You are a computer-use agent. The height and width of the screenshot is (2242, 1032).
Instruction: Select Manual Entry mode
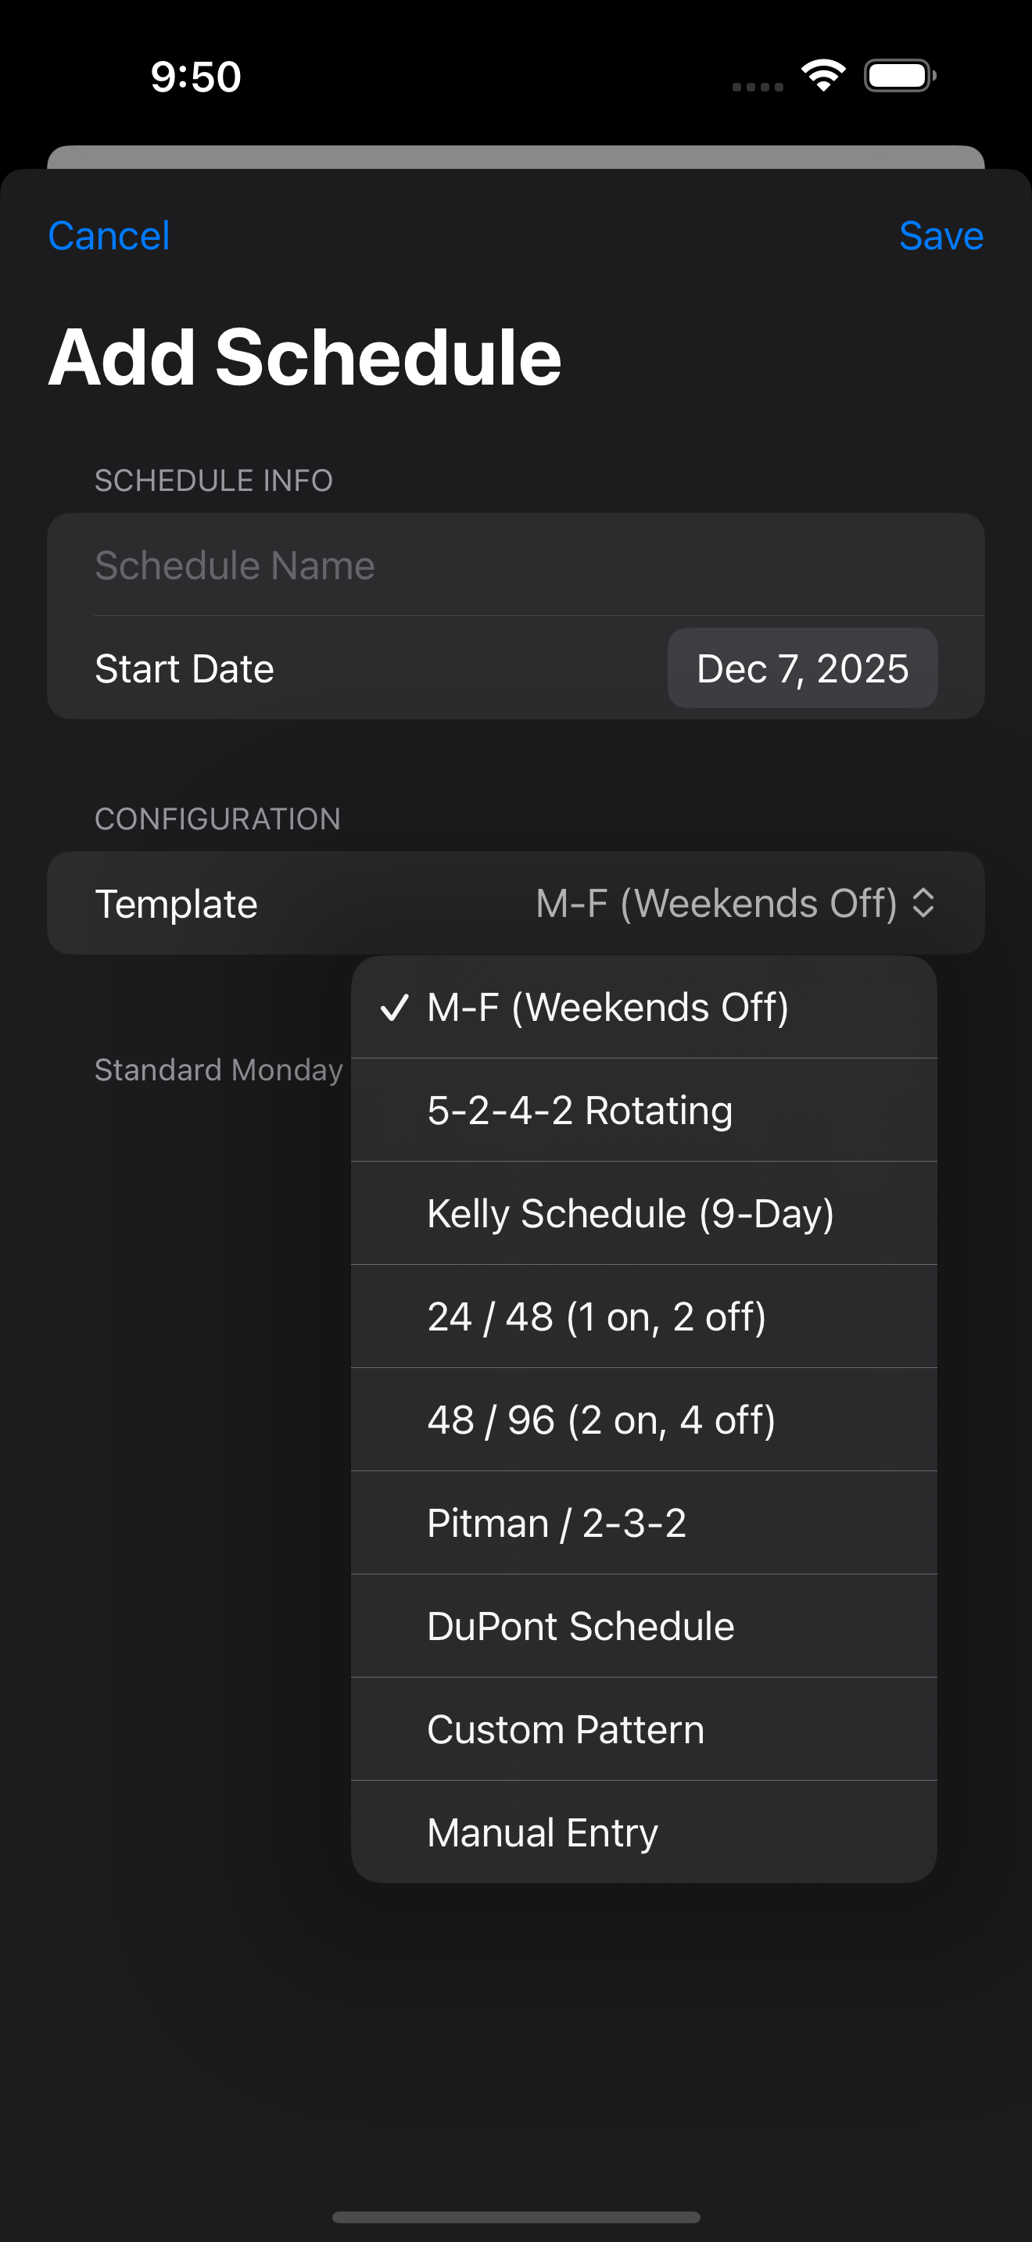(542, 1831)
